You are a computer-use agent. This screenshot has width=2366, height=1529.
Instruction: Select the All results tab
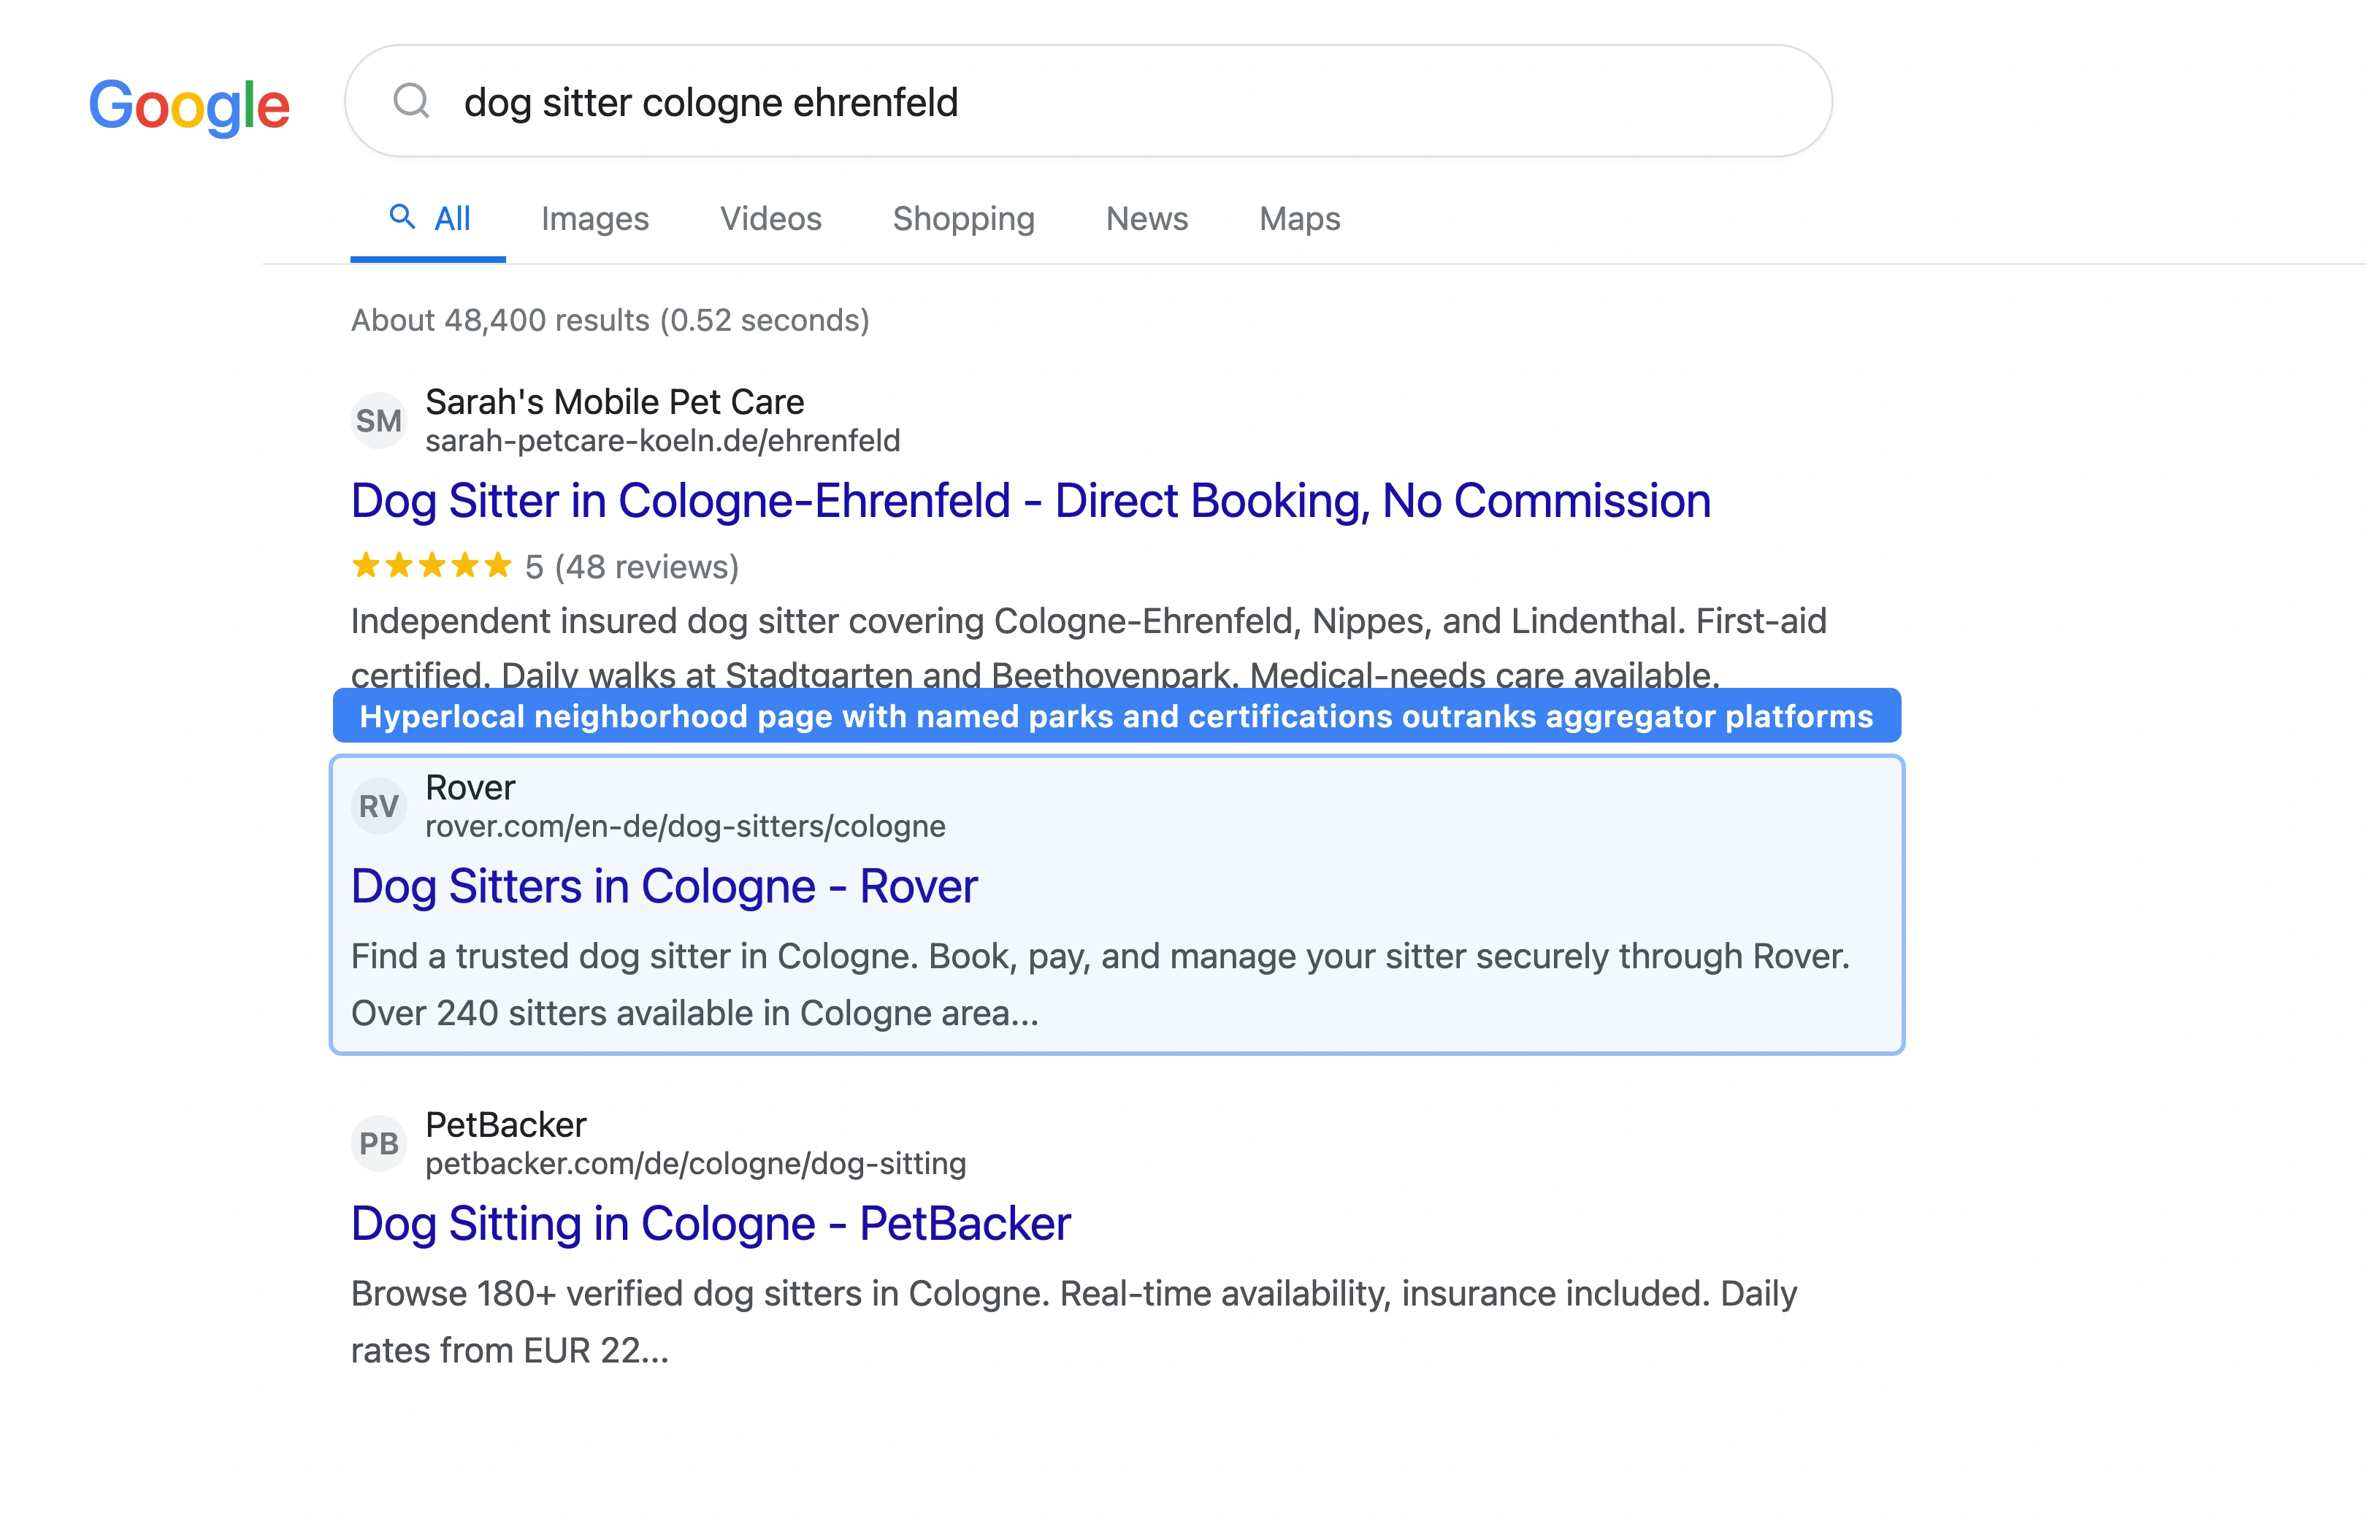pos(449,218)
